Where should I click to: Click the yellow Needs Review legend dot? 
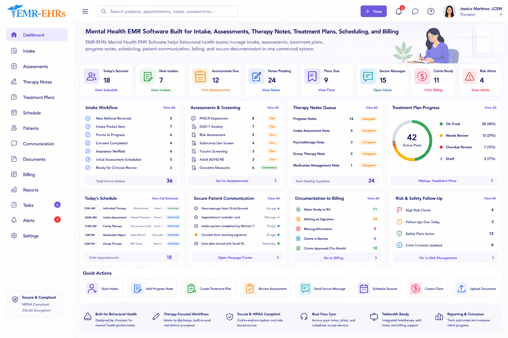441,135
